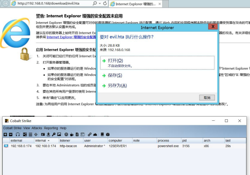This screenshot has width=250, height=175.
Task: Click the IE refresh icon in address bar
Action: (x=105, y=3)
